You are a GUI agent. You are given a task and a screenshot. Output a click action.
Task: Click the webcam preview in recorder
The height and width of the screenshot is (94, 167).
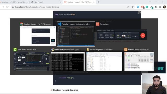(x=123, y=36)
